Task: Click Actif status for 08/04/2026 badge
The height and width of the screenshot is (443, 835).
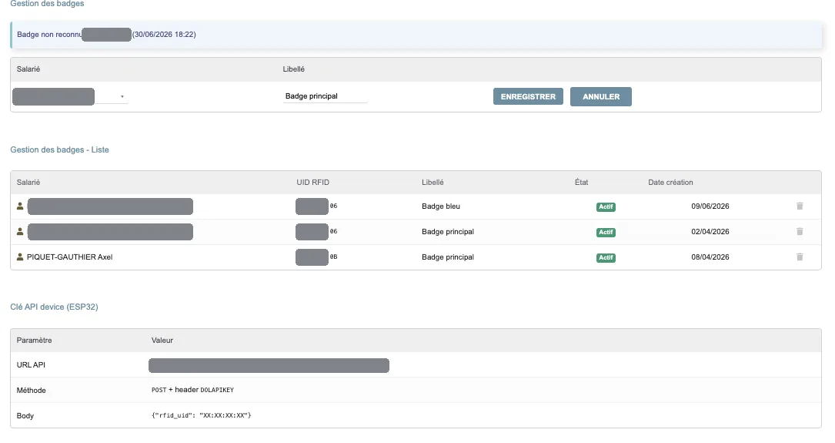Action: pos(606,258)
